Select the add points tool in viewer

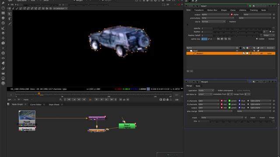10,18
